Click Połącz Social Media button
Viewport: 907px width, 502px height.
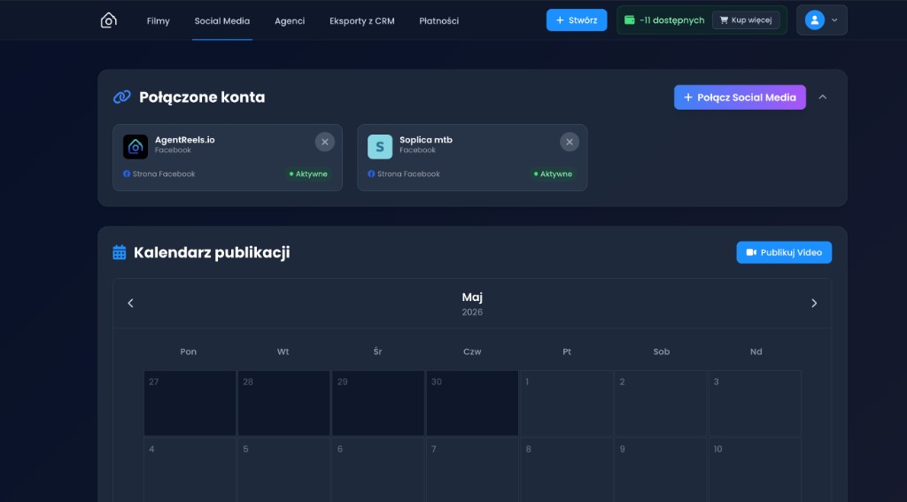click(x=740, y=97)
